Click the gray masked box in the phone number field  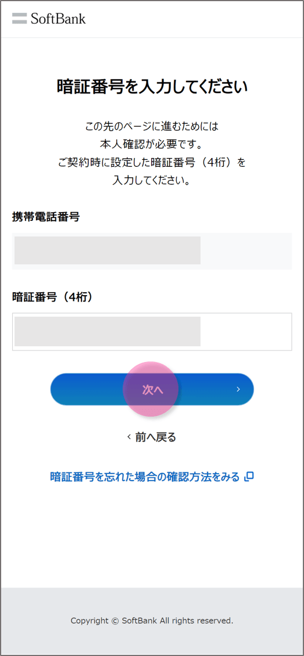click(x=107, y=250)
